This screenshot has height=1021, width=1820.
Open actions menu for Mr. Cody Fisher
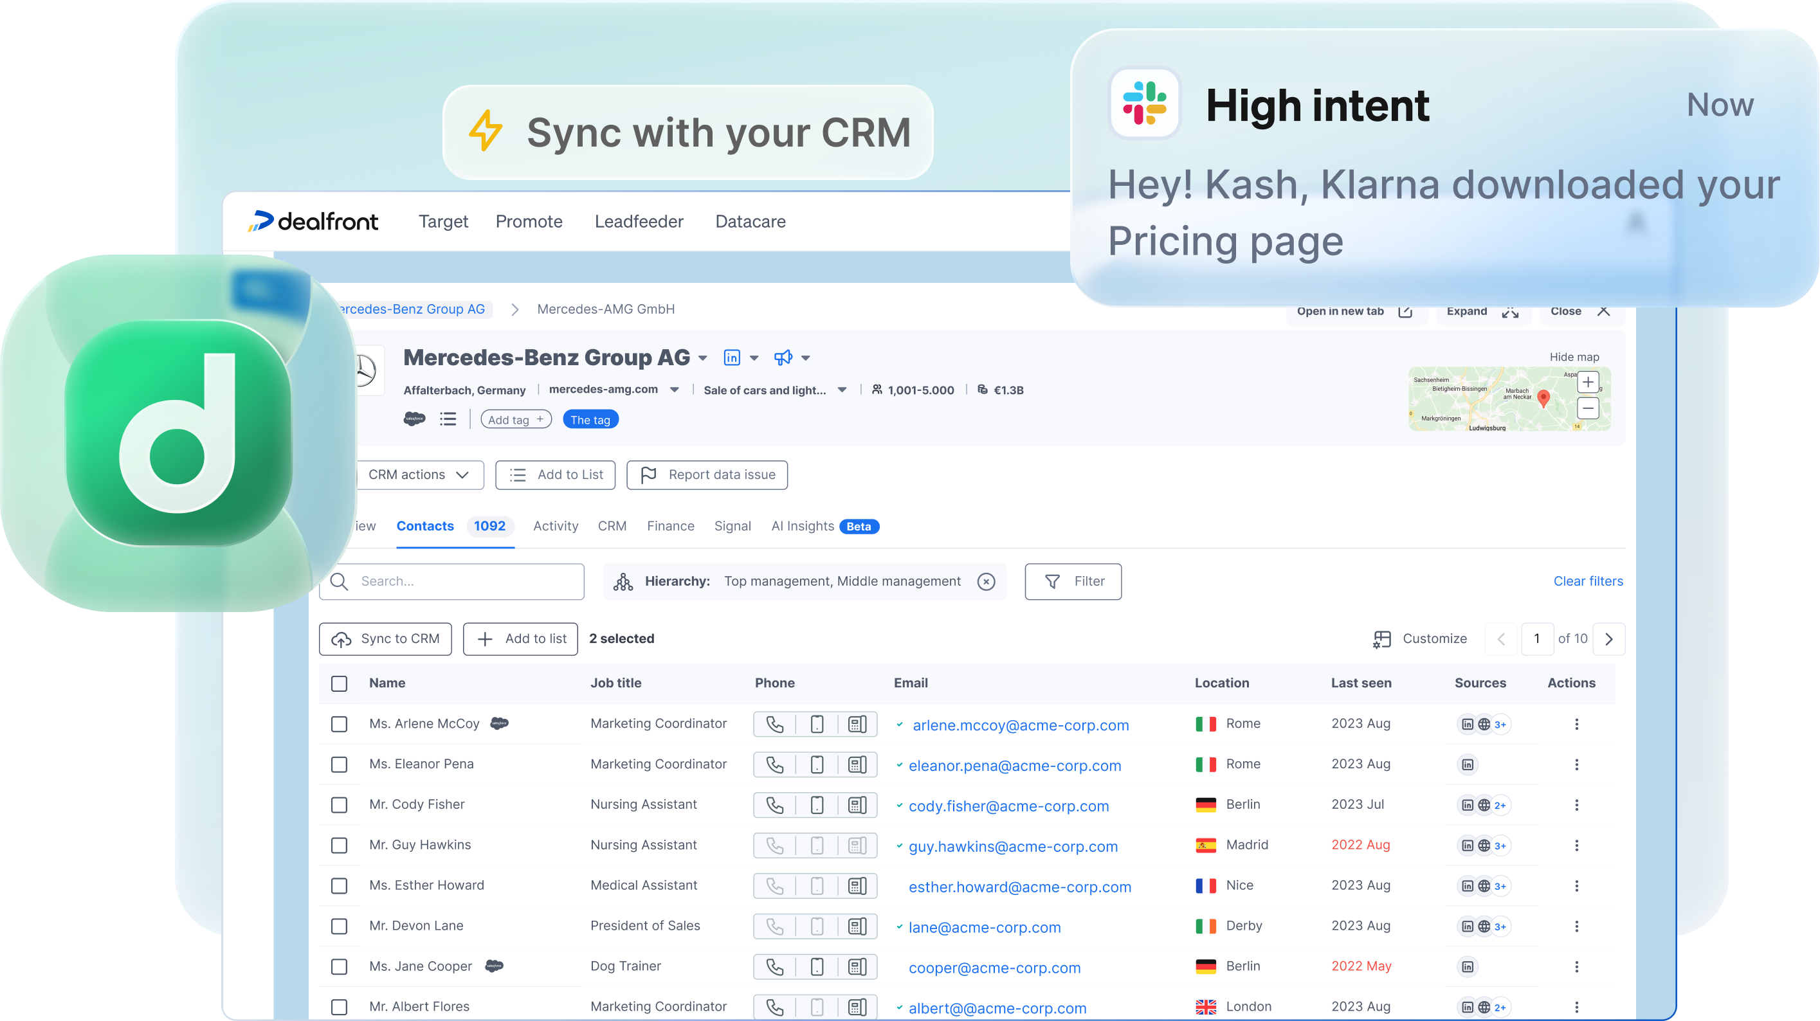[1576, 805]
